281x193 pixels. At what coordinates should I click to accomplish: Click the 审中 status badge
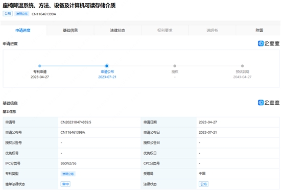tap(65, 184)
